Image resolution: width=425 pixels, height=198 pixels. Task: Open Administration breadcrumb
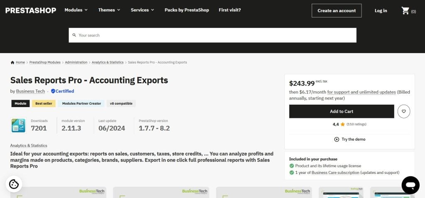pyautogui.click(x=76, y=62)
